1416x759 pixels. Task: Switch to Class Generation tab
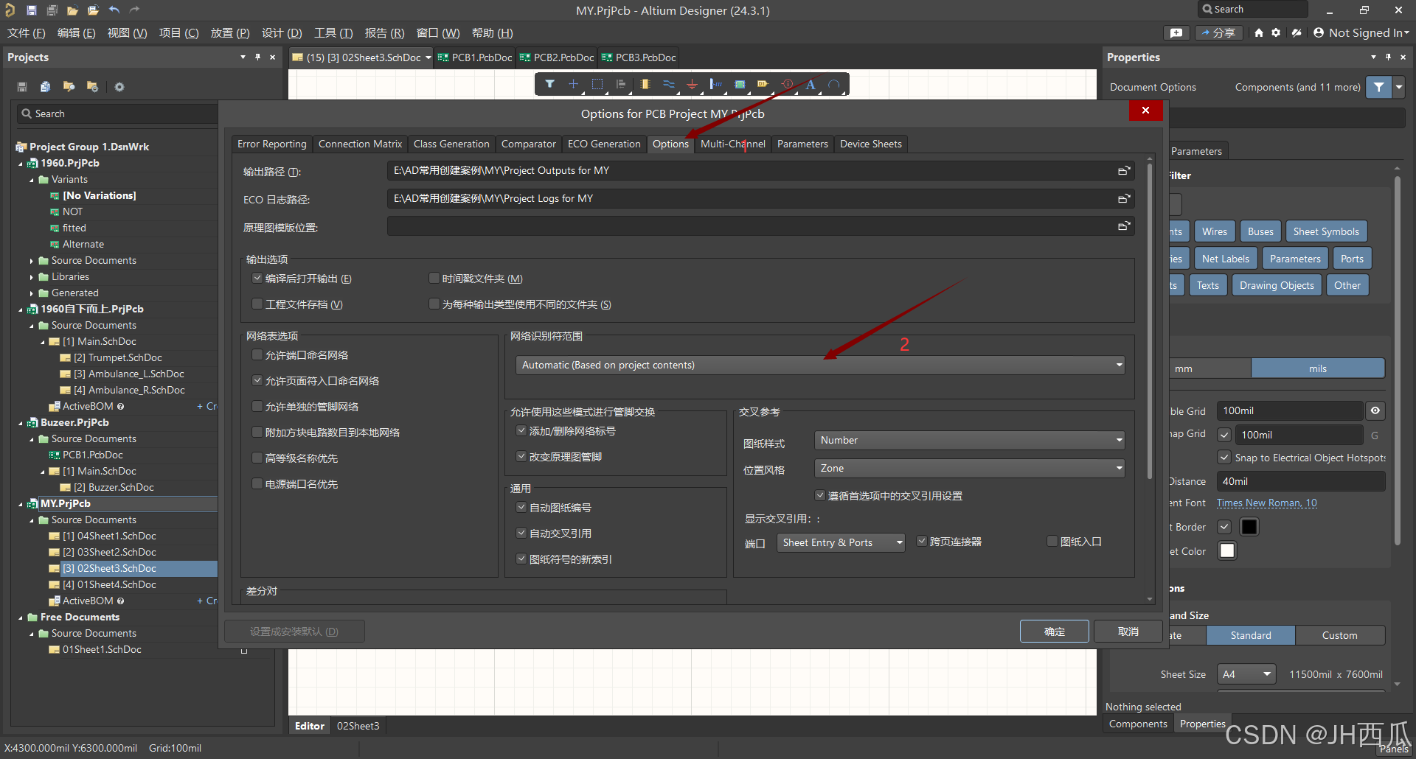pyautogui.click(x=451, y=144)
